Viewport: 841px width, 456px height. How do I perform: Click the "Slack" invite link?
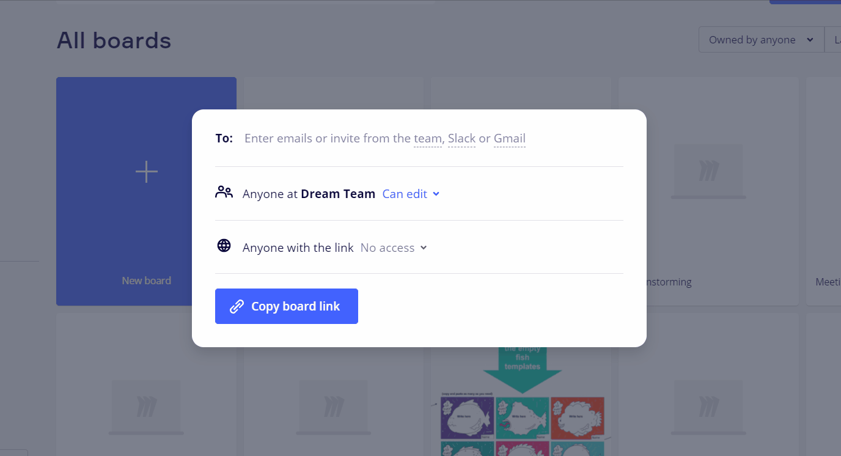click(x=461, y=139)
